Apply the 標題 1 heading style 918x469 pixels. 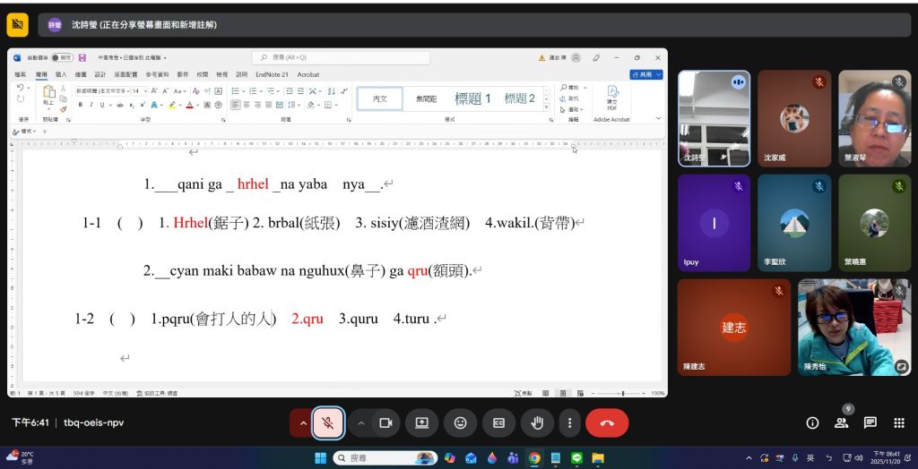pos(472,98)
